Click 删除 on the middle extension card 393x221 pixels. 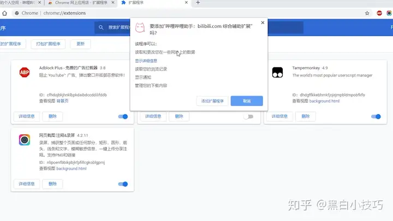tap(179, 116)
